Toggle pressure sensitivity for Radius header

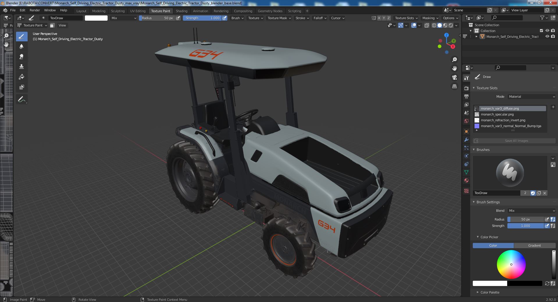pos(178,18)
